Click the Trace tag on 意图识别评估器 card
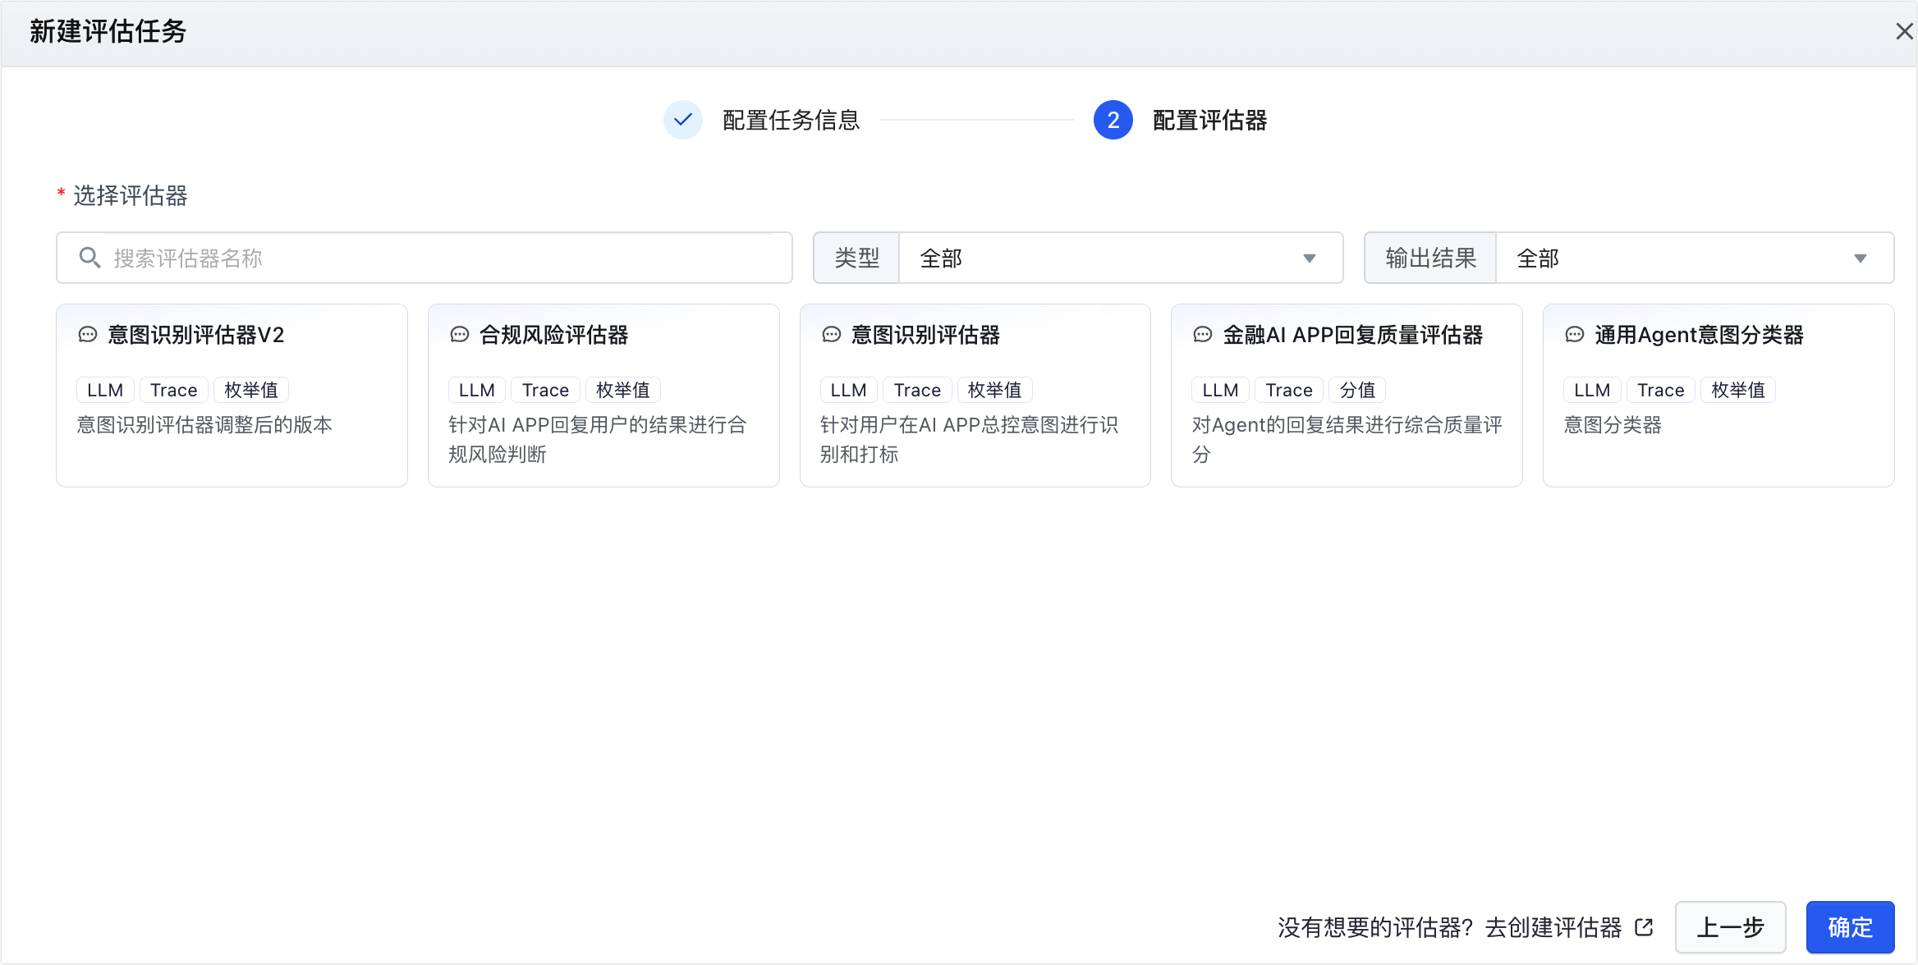The image size is (1918, 965). [918, 390]
